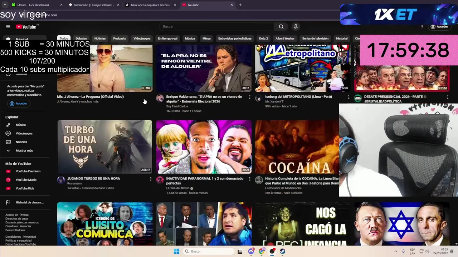Viewport: 458px width, 257px height.
Task: Open the YouTube hamburger guide menu
Action: tap(8, 26)
